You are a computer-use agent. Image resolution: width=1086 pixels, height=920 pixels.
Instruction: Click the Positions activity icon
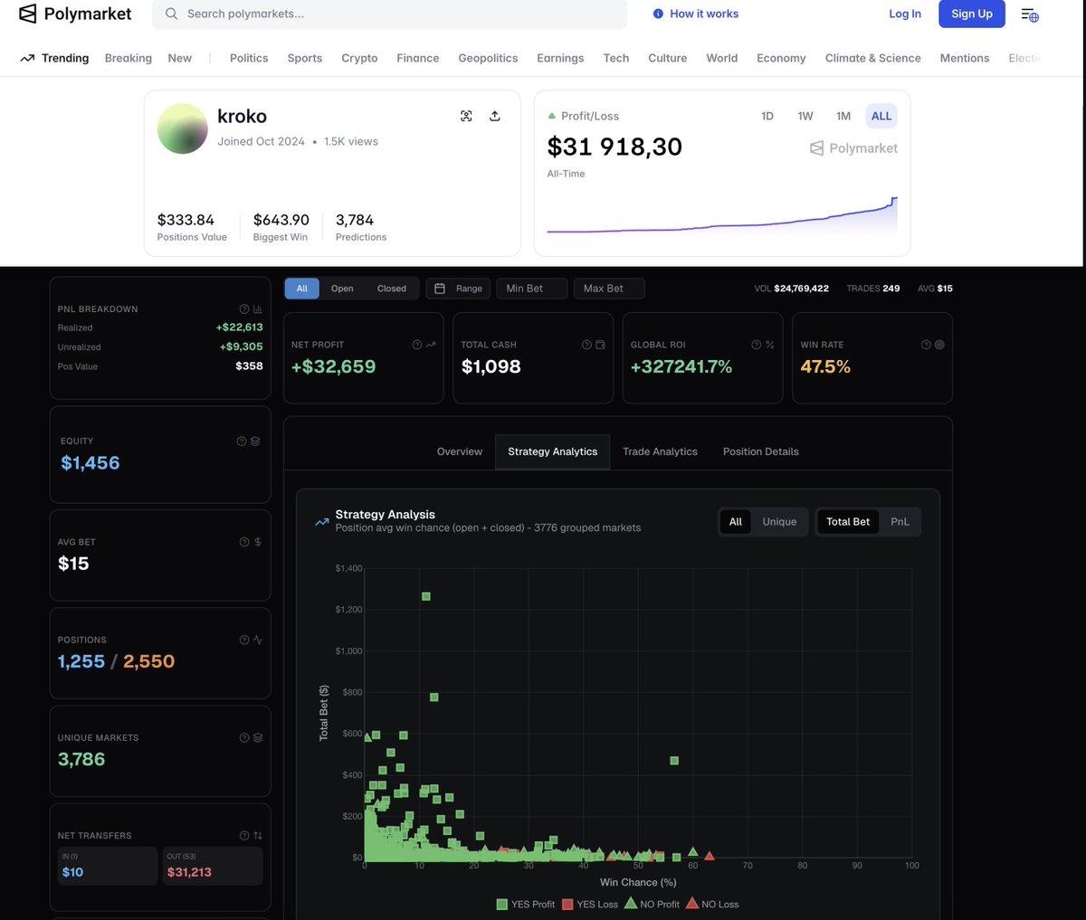point(258,640)
